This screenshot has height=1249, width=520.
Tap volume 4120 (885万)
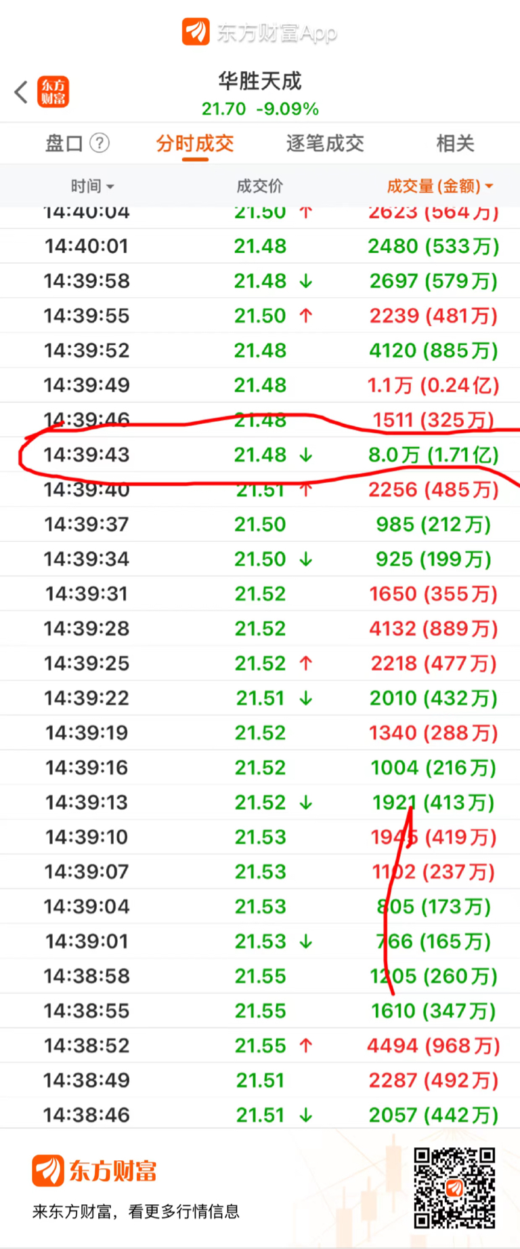433,350
